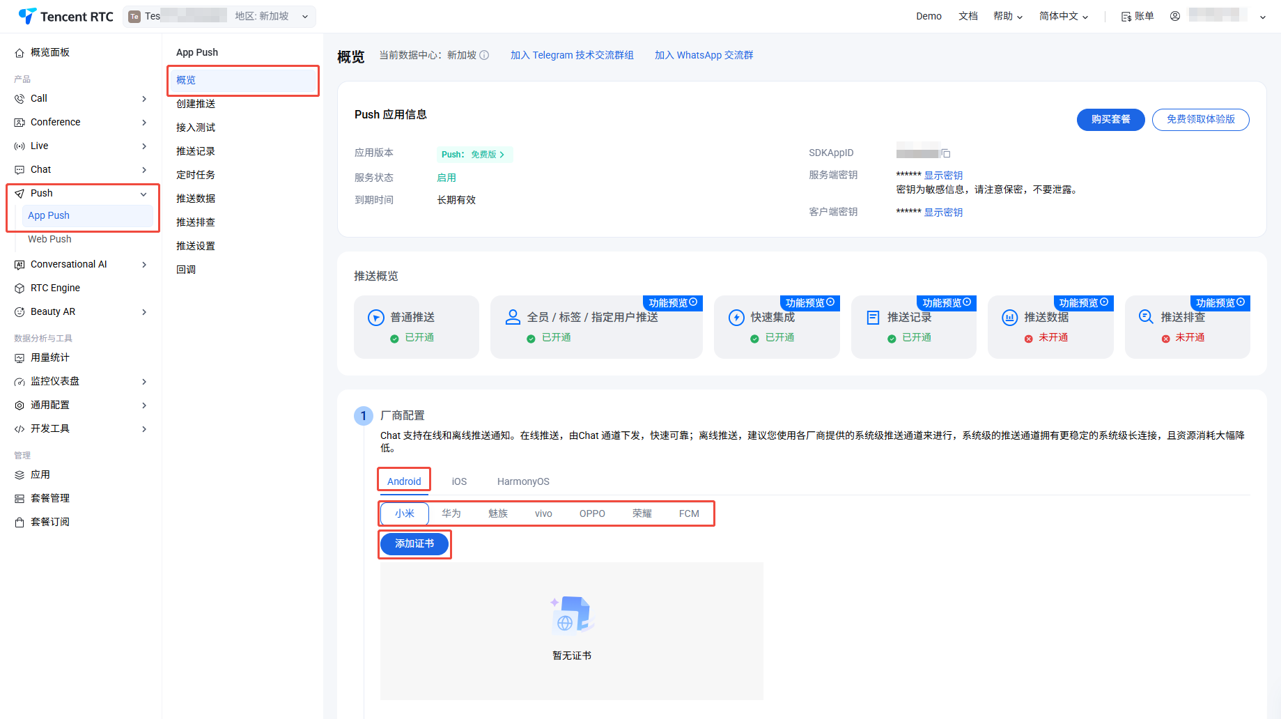Switch to the HarmonyOS vendor tab
Viewport: 1281px width, 719px height.
523,481
